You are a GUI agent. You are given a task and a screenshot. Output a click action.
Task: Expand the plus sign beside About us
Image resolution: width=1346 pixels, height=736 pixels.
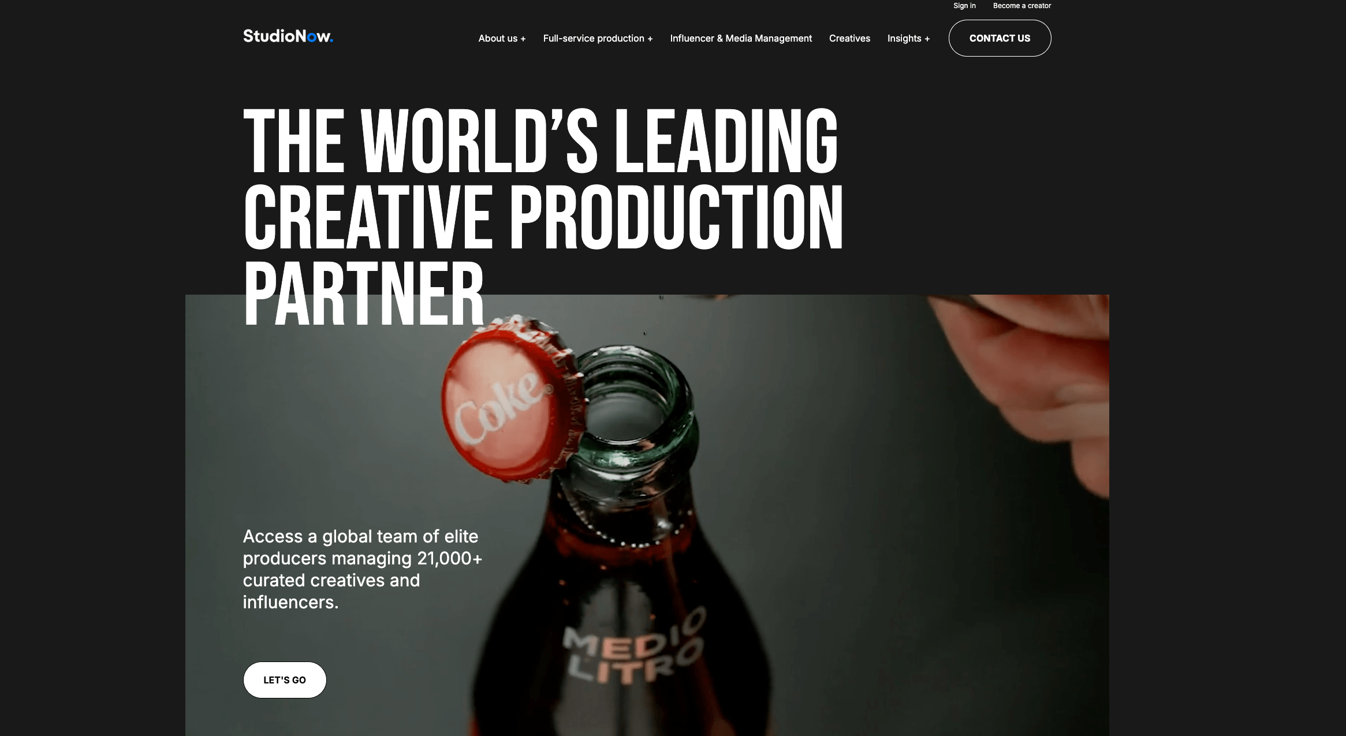coord(523,39)
